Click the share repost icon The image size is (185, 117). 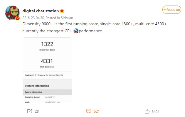click(29, 111)
